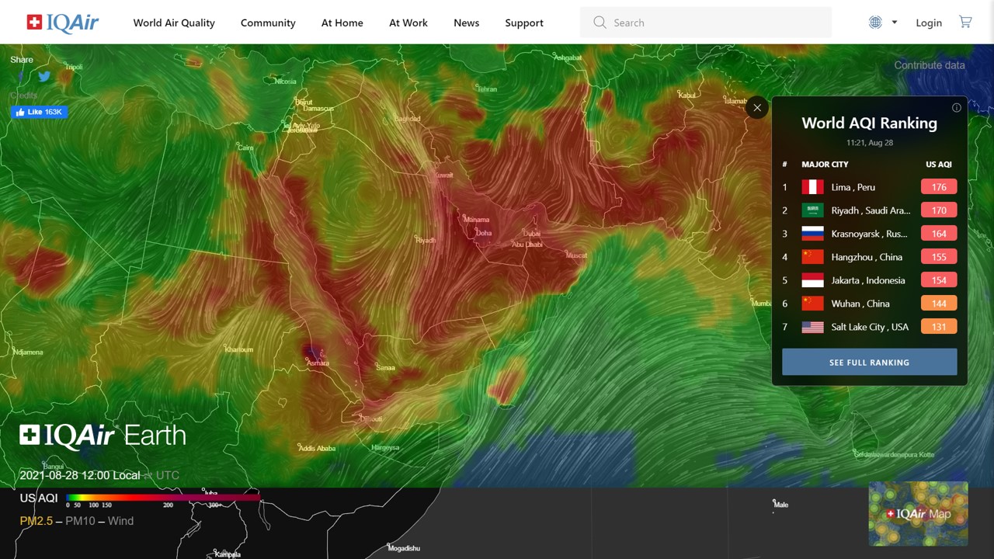Image resolution: width=994 pixels, height=559 pixels.
Task: Select Wuhan, China in ranking
Action: [860, 304]
